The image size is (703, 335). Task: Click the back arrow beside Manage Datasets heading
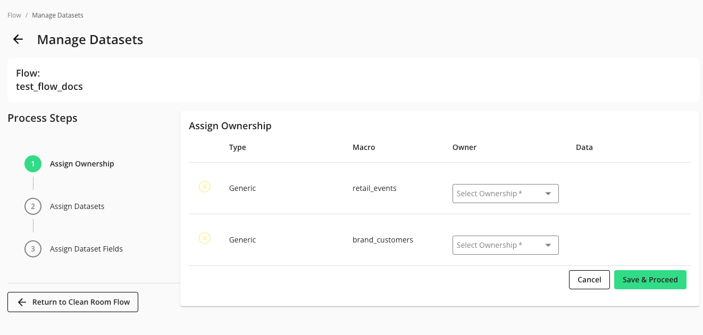(18, 39)
